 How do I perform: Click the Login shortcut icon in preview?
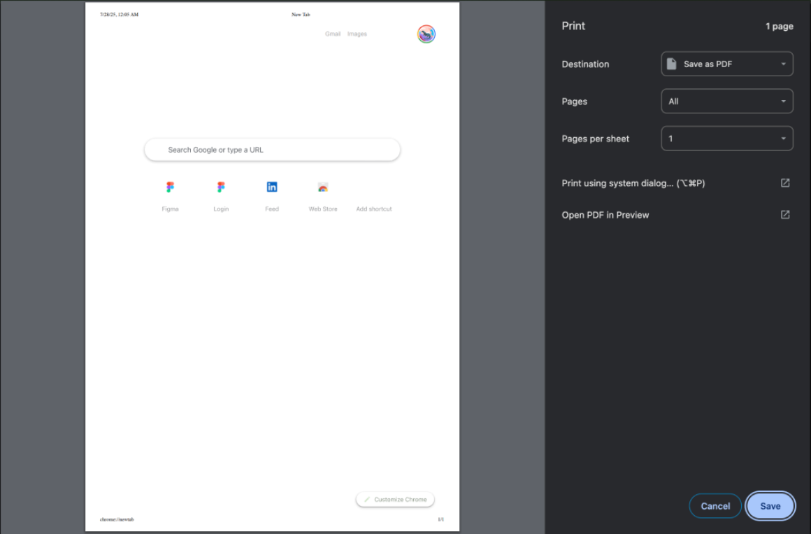coord(221,187)
